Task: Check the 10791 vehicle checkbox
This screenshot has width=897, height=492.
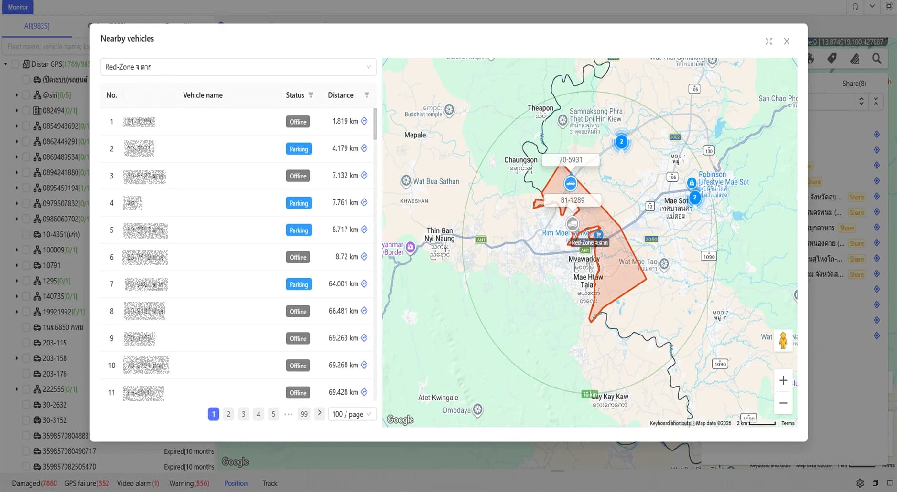Action: (x=26, y=265)
